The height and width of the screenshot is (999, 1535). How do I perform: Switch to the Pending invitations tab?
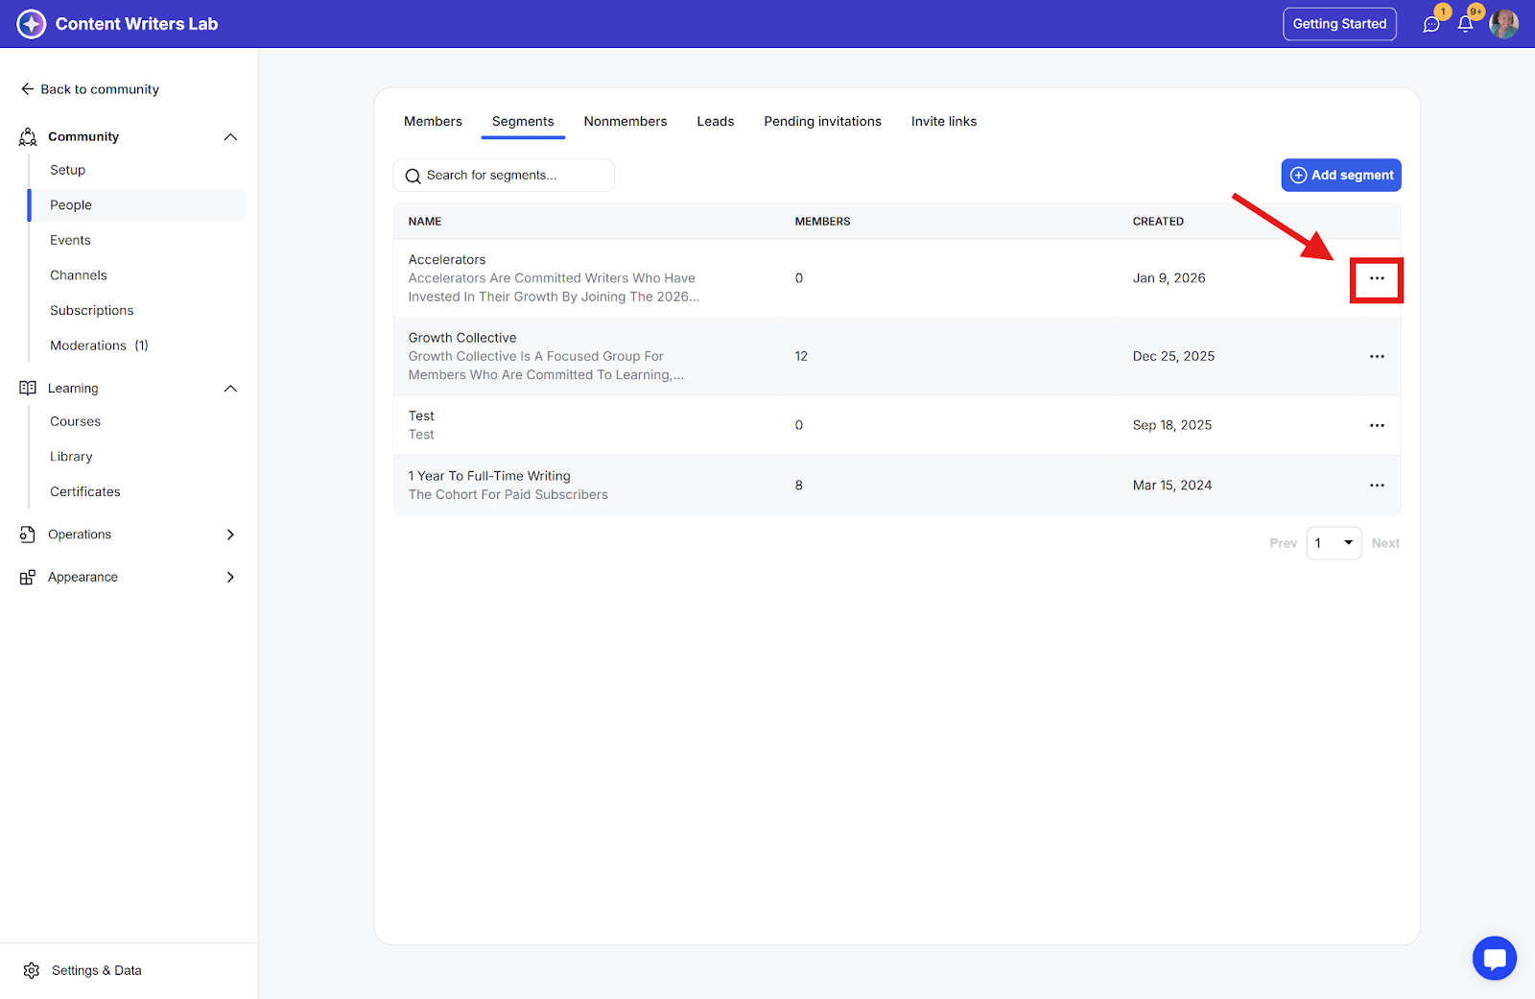(822, 122)
